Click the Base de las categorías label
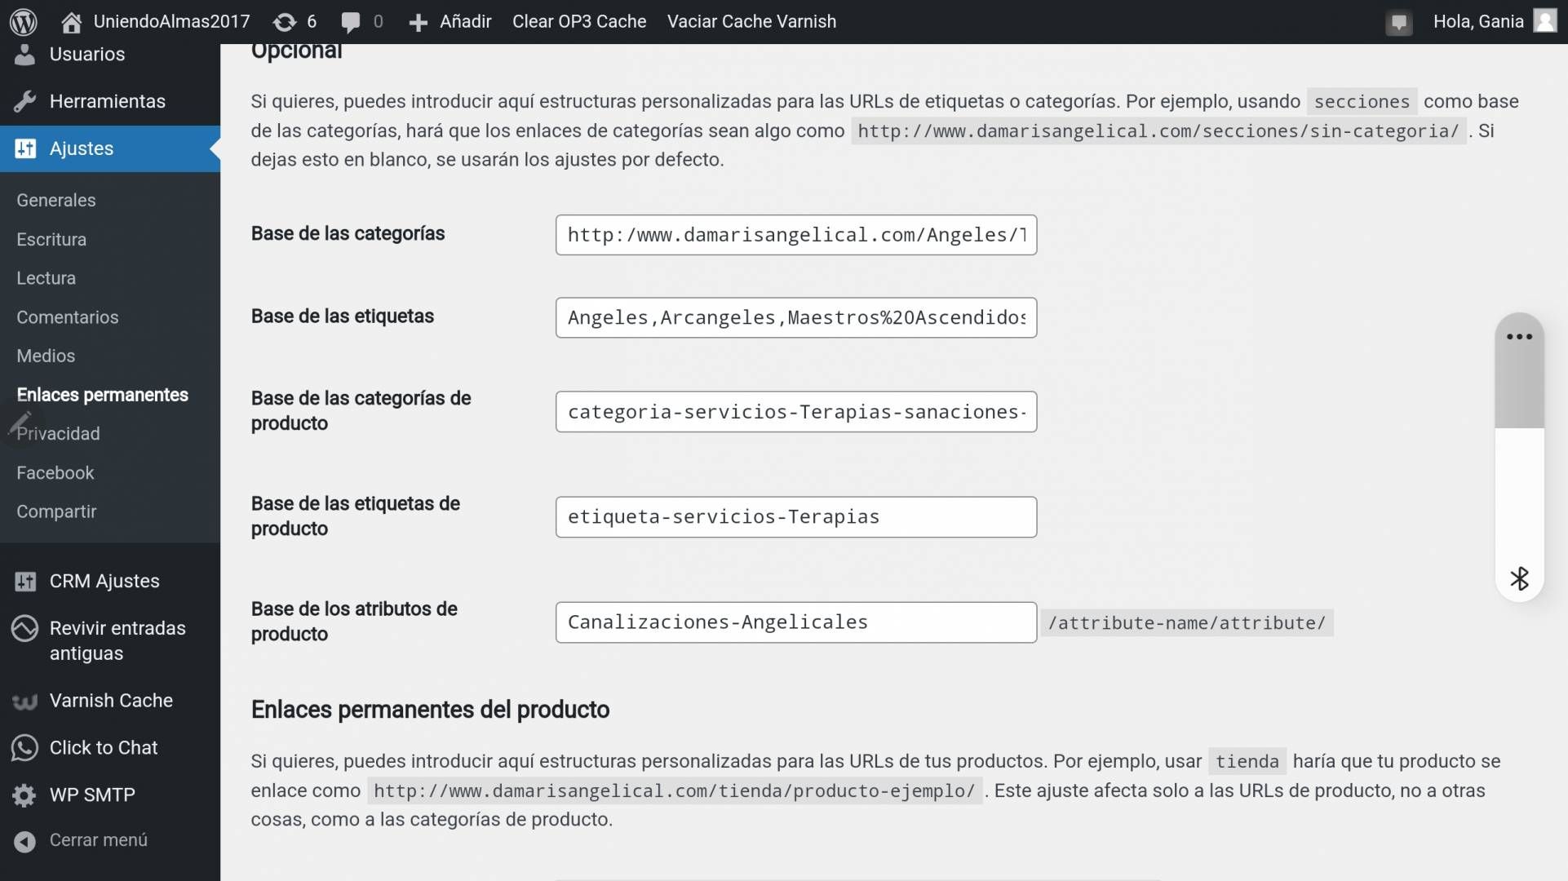The height and width of the screenshot is (881, 1568). click(x=348, y=234)
